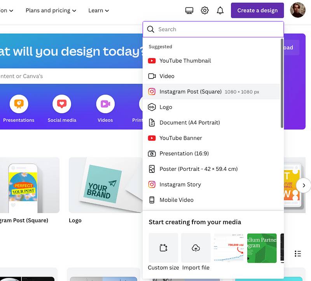Viewport: 311px width, 281px height.
Task: Click the magnifier icon in the search box
Action: (150, 29)
